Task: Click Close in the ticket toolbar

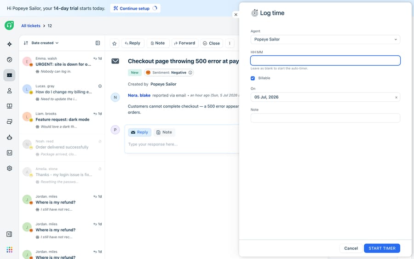Action: click(x=212, y=43)
